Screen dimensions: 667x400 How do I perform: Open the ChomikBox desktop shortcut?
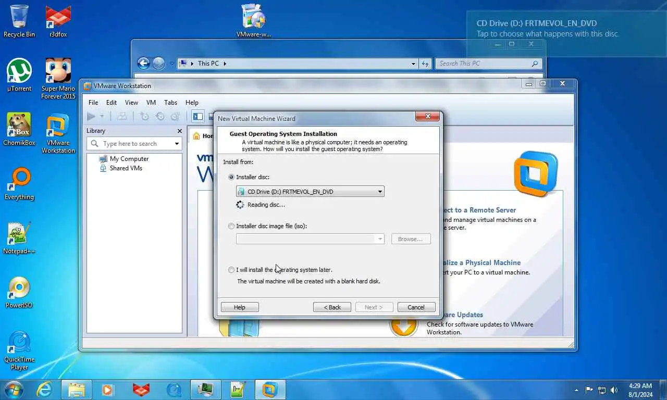click(x=19, y=130)
